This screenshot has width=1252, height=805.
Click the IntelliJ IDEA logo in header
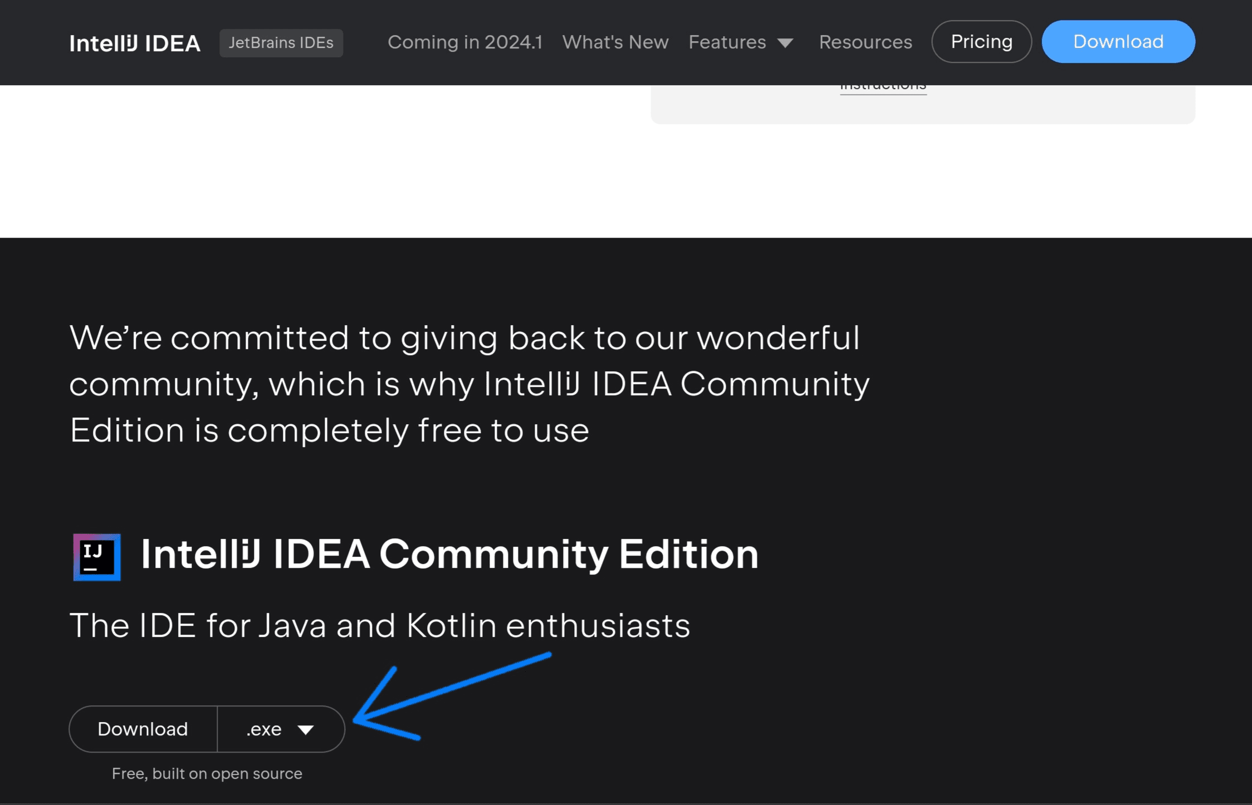(x=135, y=43)
